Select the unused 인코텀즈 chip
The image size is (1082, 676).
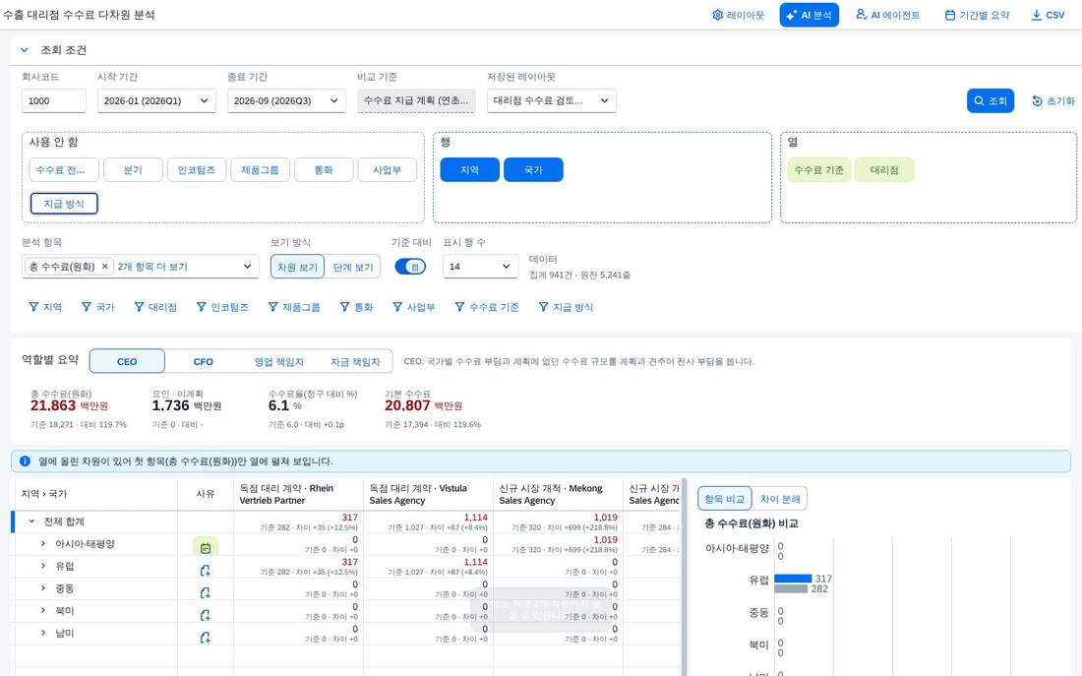197,170
